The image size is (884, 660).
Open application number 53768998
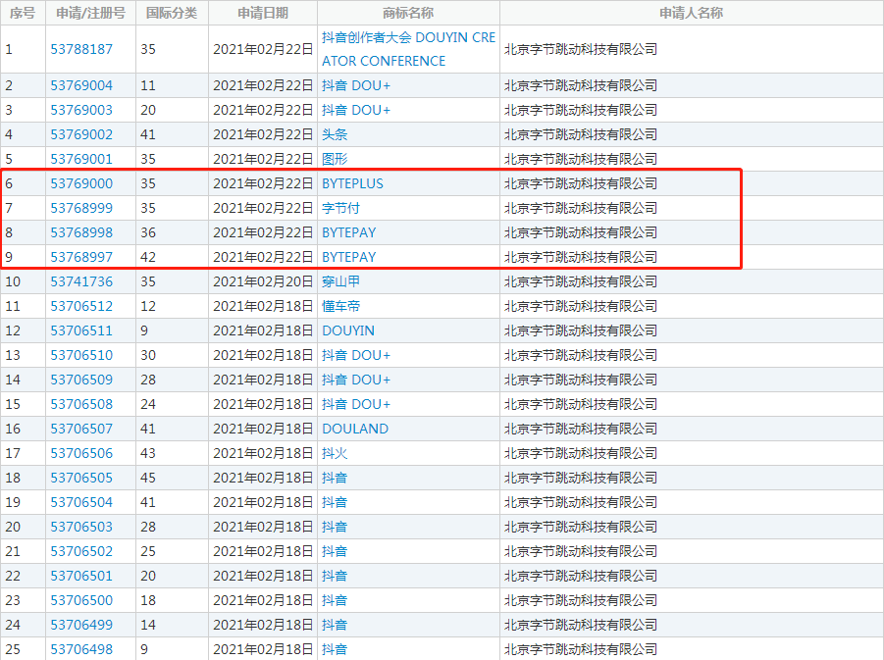click(x=81, y=232)
